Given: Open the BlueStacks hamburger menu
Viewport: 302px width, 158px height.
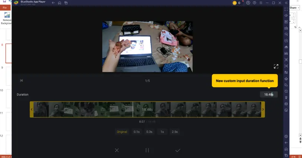Looking at the screenshot, I should click(260, 3).
